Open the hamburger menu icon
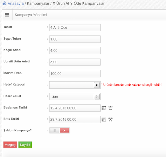 [x=7, y=15]
